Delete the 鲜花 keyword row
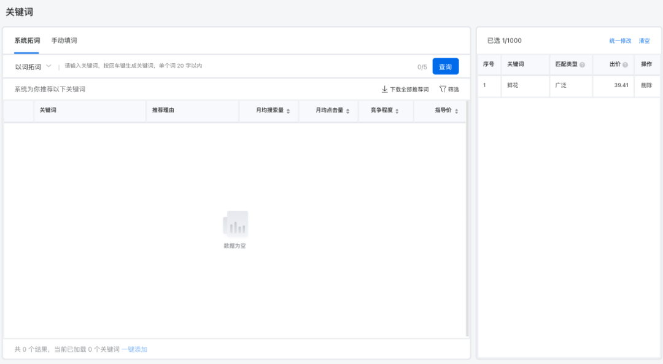 [x=646, y=85]
